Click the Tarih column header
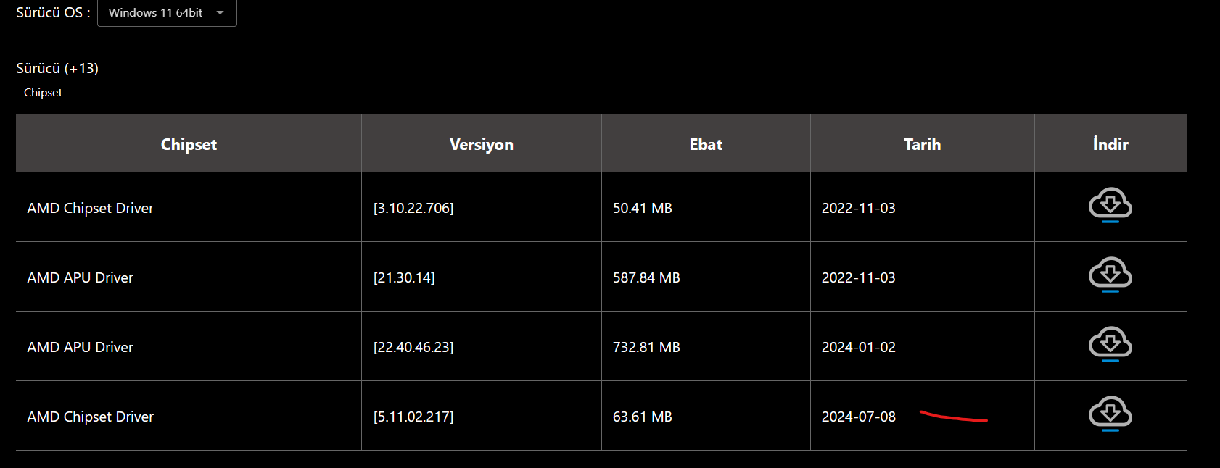 pos(922,144)
